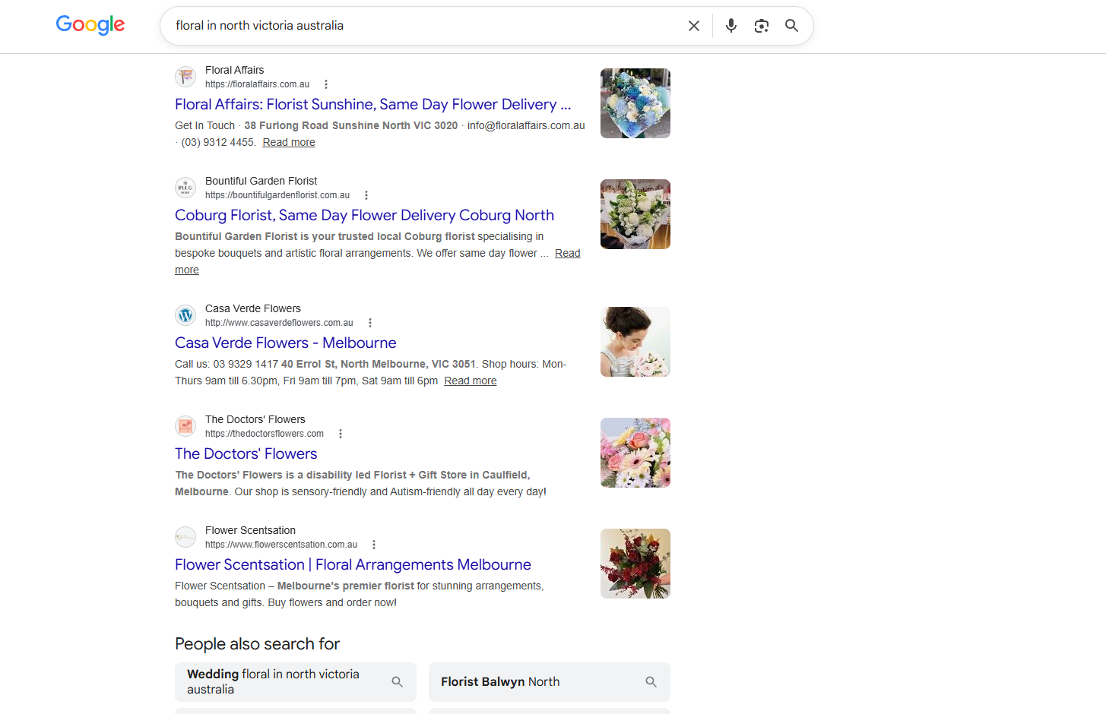Click Read more under Casa Verde snippet
1106x714 pixels.
[471, 381]
